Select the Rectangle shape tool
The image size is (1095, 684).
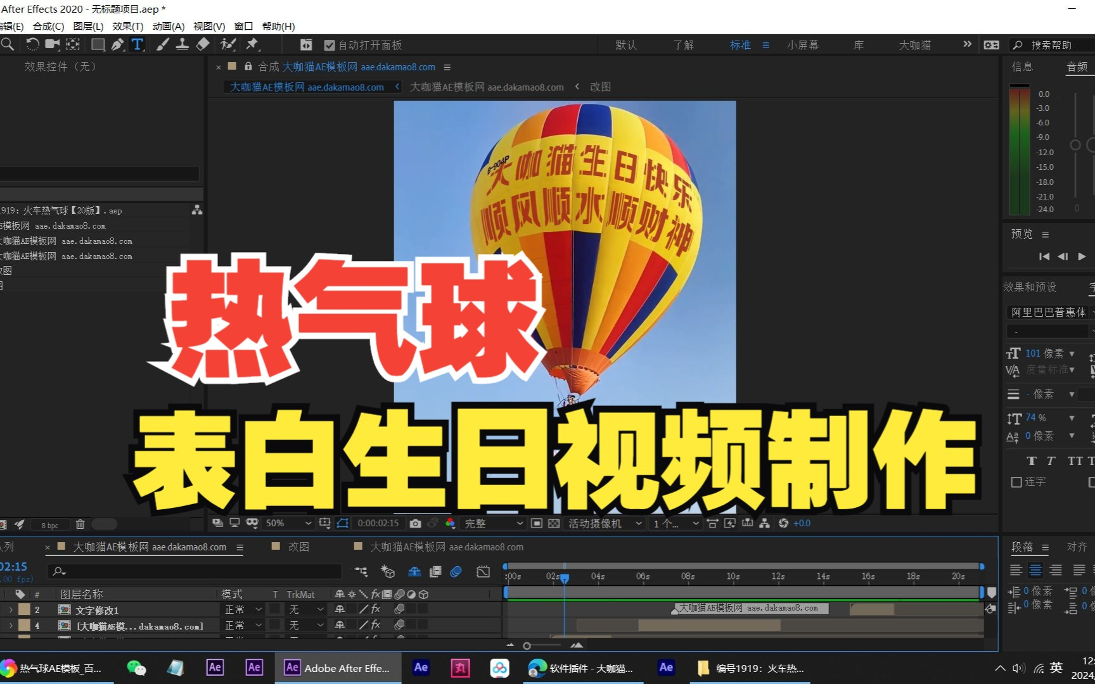(98, 44)
